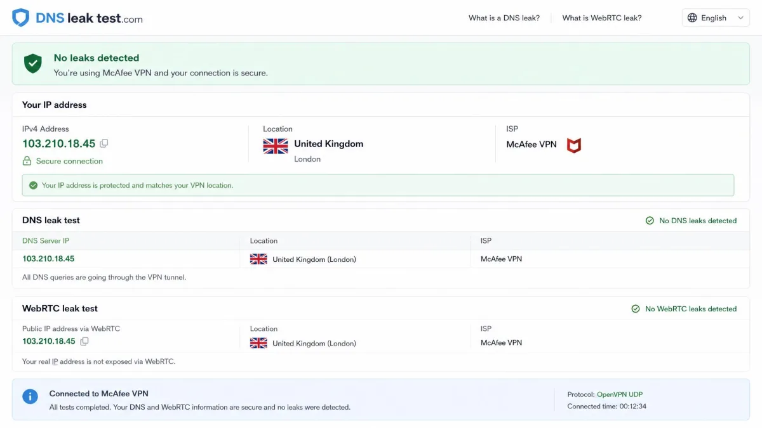Click the 'OpenVPN UDP' protocol value
Screen dimensions: 762x428
(x=620, y=394)
